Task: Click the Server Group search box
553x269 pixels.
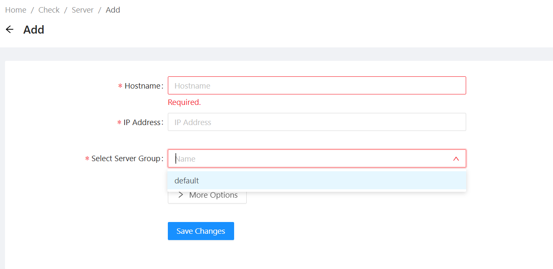Action: point(310,159)
